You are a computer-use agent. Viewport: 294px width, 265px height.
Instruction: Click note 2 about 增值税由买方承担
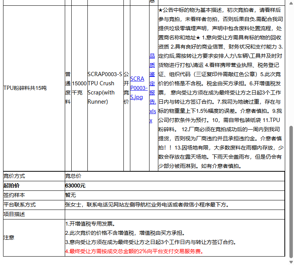tap(125, 233)
